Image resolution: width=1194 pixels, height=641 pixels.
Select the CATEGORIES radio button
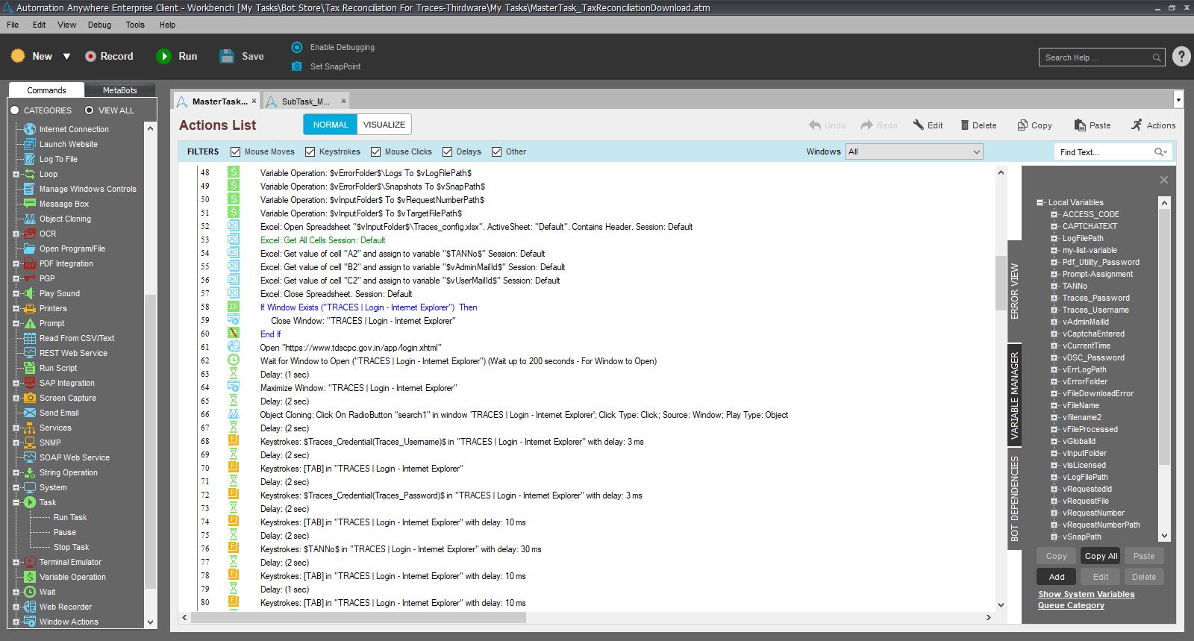tap(14, 110)
